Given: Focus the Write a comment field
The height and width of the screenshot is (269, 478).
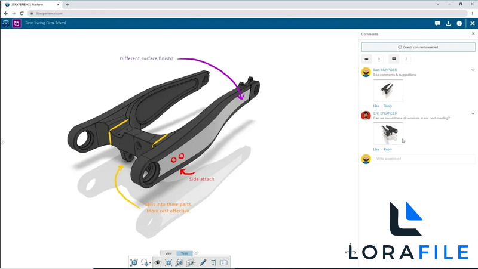Looking at the screenshot, I should [424, 159].
